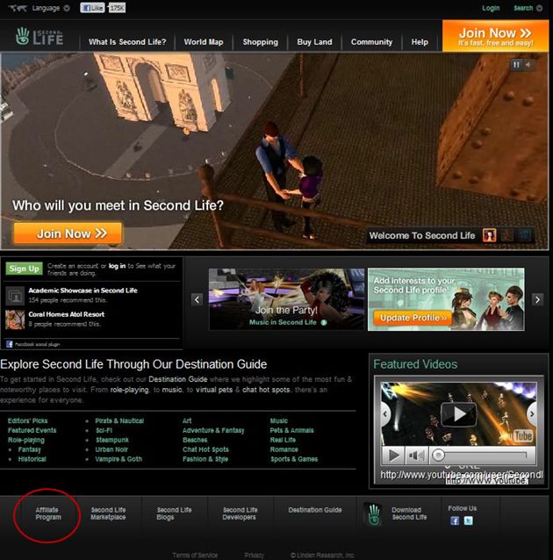Mute the featured video with speaker icon
The height and width of the screenshot is (560, 553).
pyautogui.click(x=416, y=456)
